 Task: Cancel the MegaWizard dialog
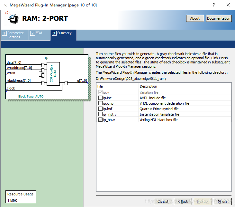click(x=163, y=202)
